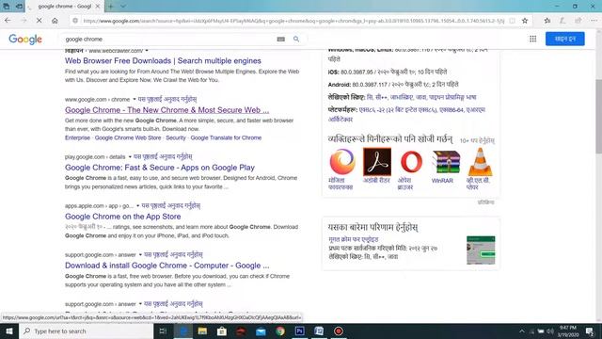Add this page to favorites star

tap(525, 21)
